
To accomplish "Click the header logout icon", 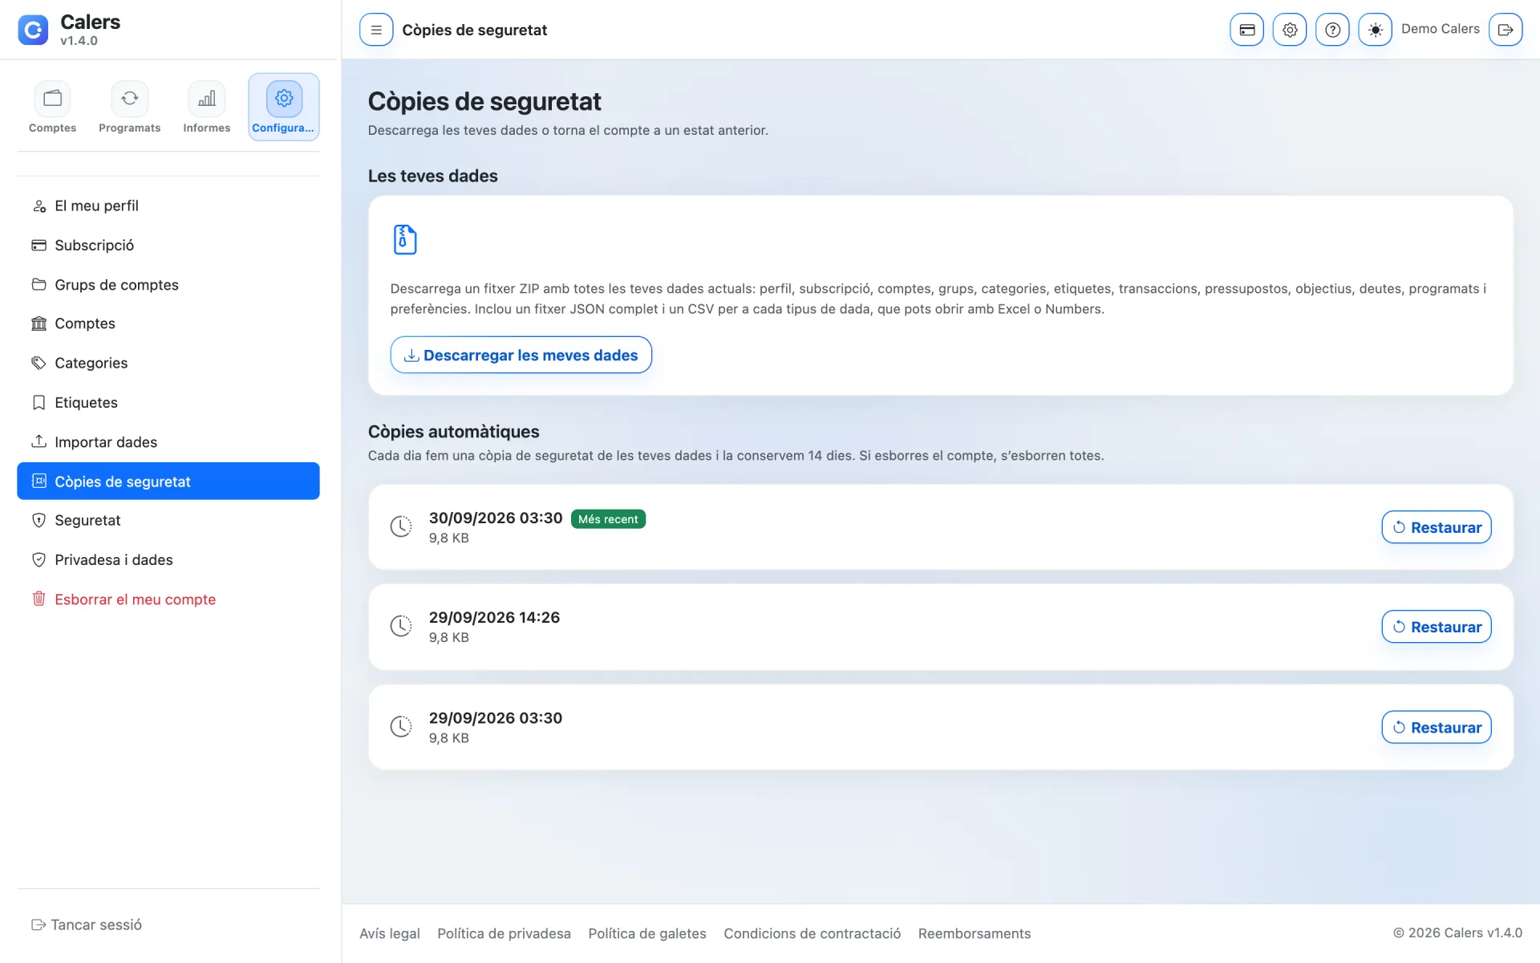I will click(x=1506, y=30).
